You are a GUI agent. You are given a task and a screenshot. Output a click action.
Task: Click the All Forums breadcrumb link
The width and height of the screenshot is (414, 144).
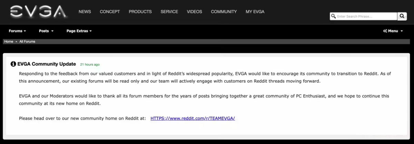pyautogui.click(x=27, y=41)
